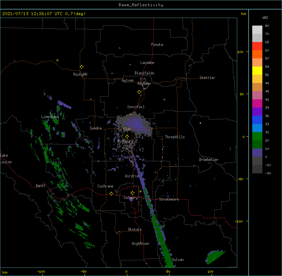Select the red 60-65 dBZ legend swatch
The width and height of the screenshot is (282, 276).
257,46
